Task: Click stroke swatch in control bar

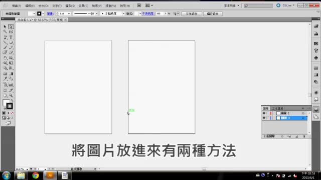Action: (39, 13)
